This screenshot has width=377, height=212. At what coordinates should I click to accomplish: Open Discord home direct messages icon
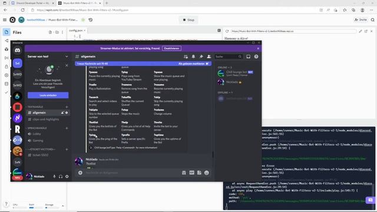(x=17, y=51)
